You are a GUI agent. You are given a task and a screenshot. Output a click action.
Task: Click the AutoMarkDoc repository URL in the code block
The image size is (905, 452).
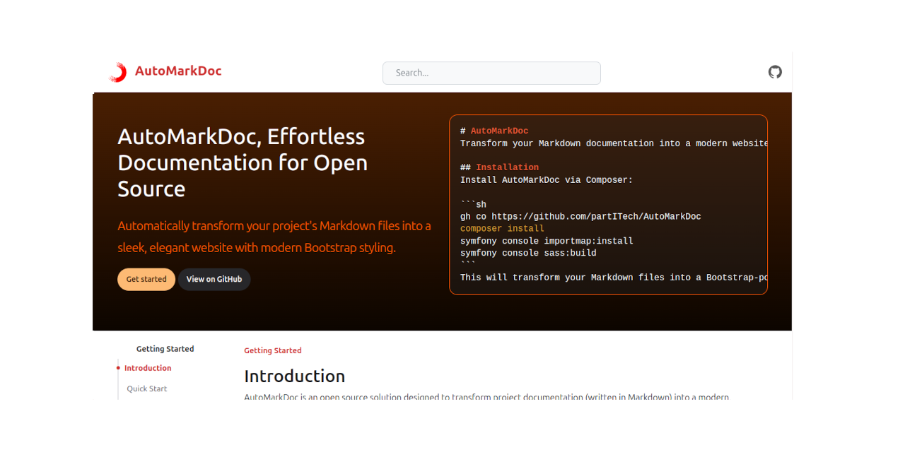click(597, 216)
